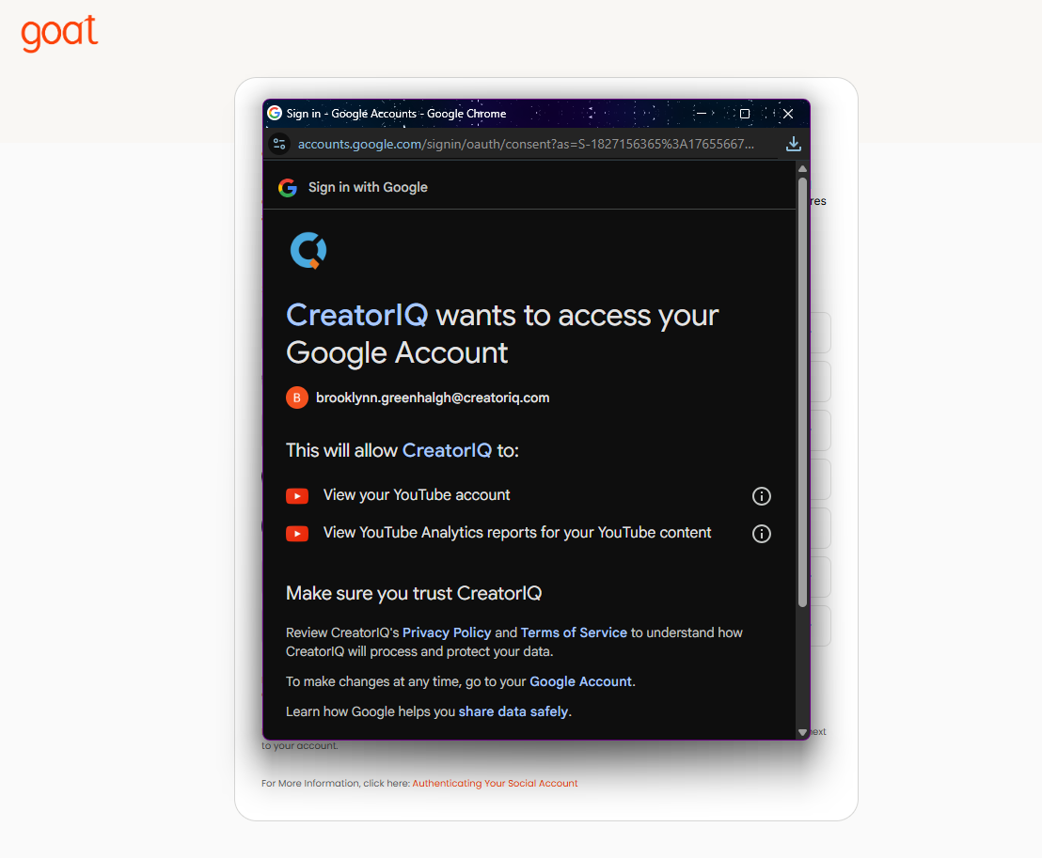Viewport: 1042px width, 858px height.
Task: Click YouTube icon beside View your YouTube account
Action: pyautogui.click(x=297, y=496)
